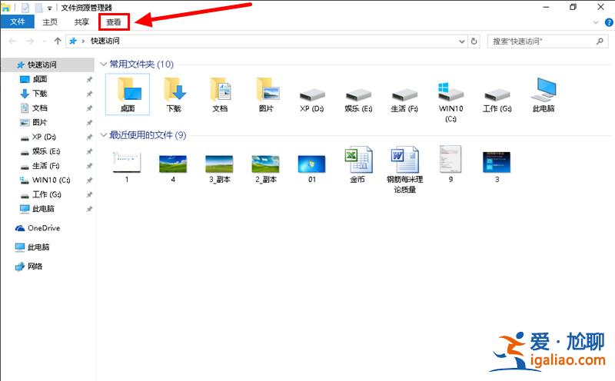The image size is (615, 381).
Task: Select 图片 in the sidebar
Action: tap(40, 122)
